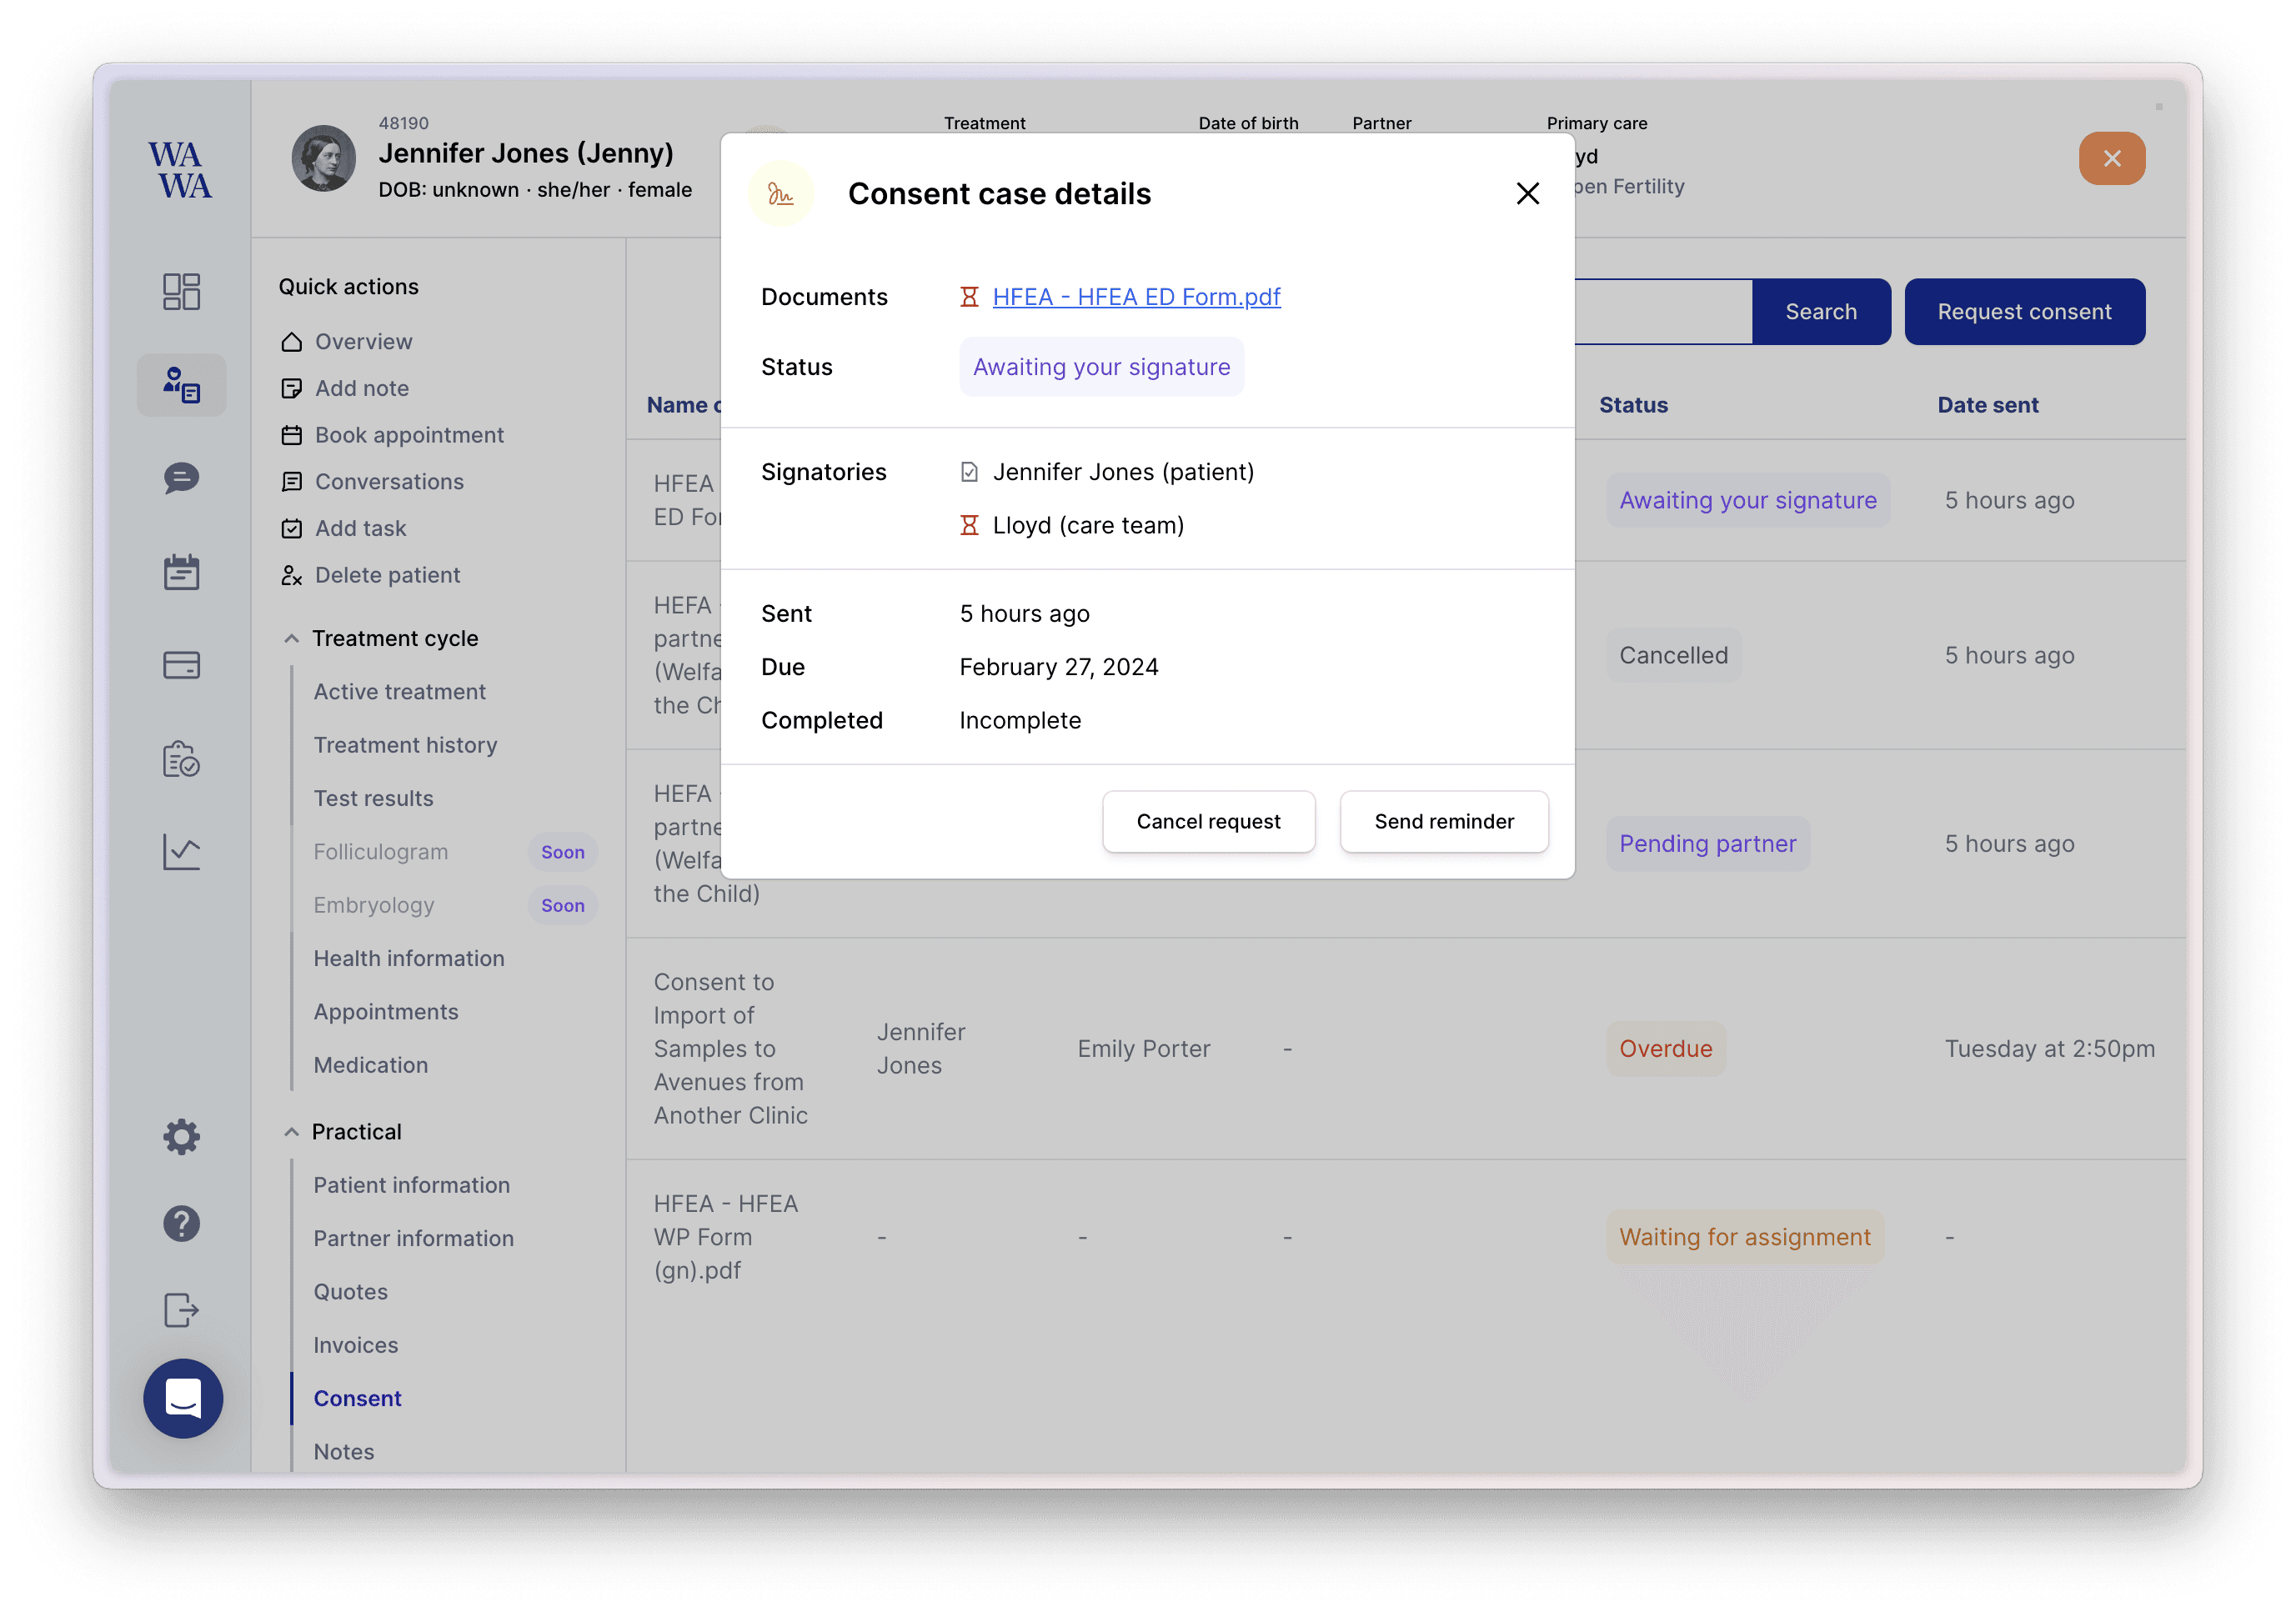Viewport: 2296px width, 1612px height.
Task: Click the Send reminder button
Action: 1443,821
